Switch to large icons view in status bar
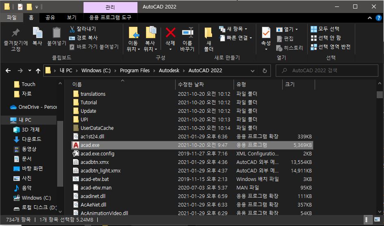The height and width of the screenshot is (226, 384). tap(377, 220)
